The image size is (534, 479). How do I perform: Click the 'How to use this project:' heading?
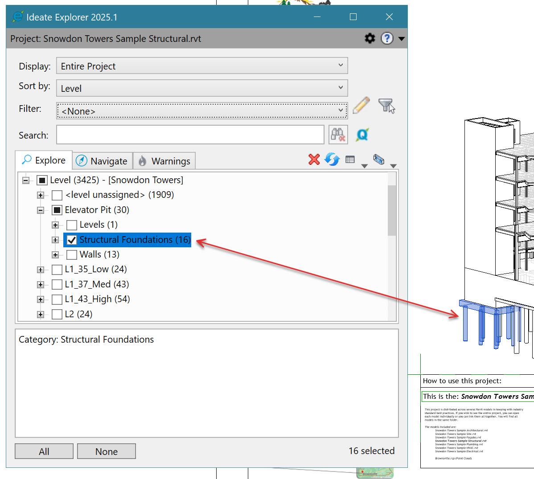click(462, 381)
